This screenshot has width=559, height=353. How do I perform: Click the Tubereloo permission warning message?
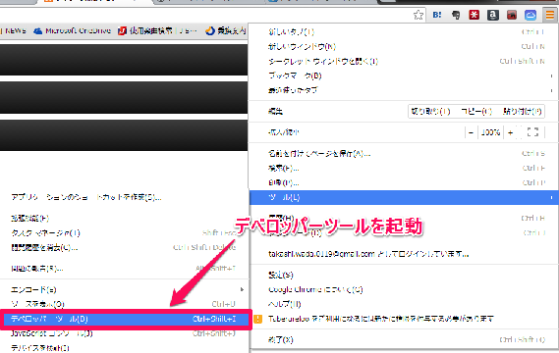381,319
